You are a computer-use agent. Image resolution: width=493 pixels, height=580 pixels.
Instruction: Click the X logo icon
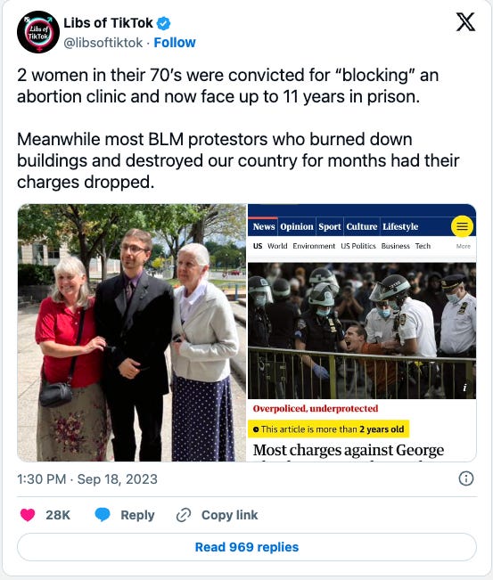pyautogui.click(x=465, y=22)
